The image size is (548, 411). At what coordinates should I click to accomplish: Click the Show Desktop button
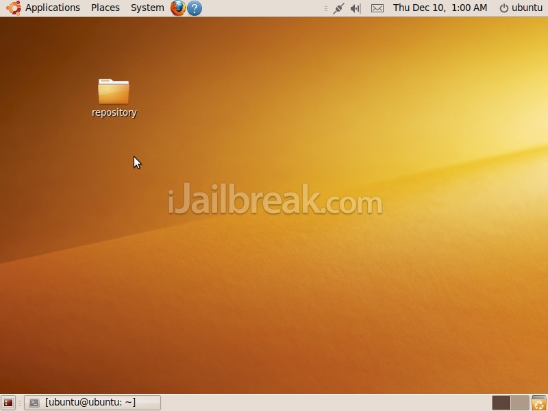pos(8,403)
